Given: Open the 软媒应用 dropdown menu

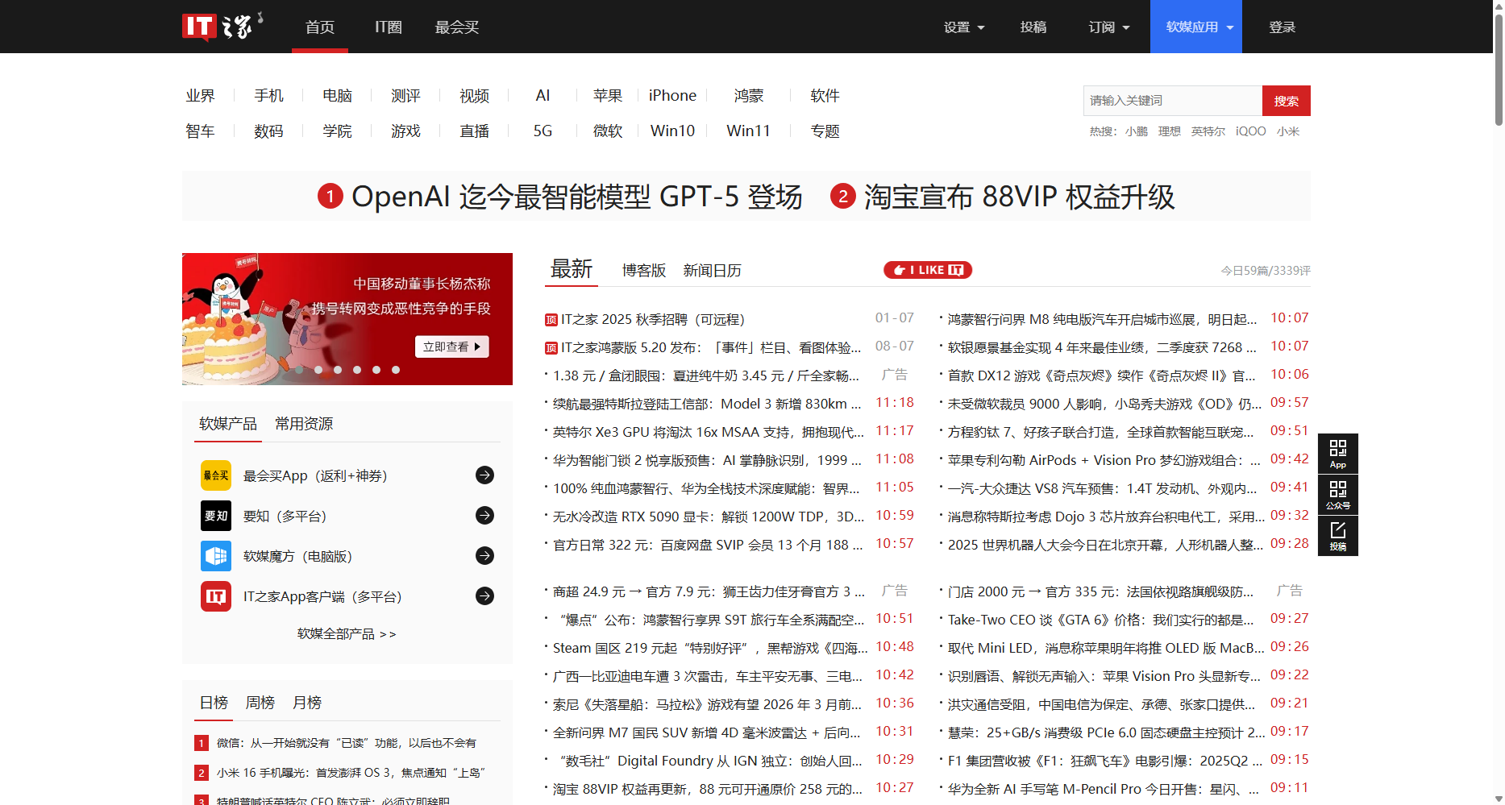Looking at the screenshot, I should [1196, 27].
